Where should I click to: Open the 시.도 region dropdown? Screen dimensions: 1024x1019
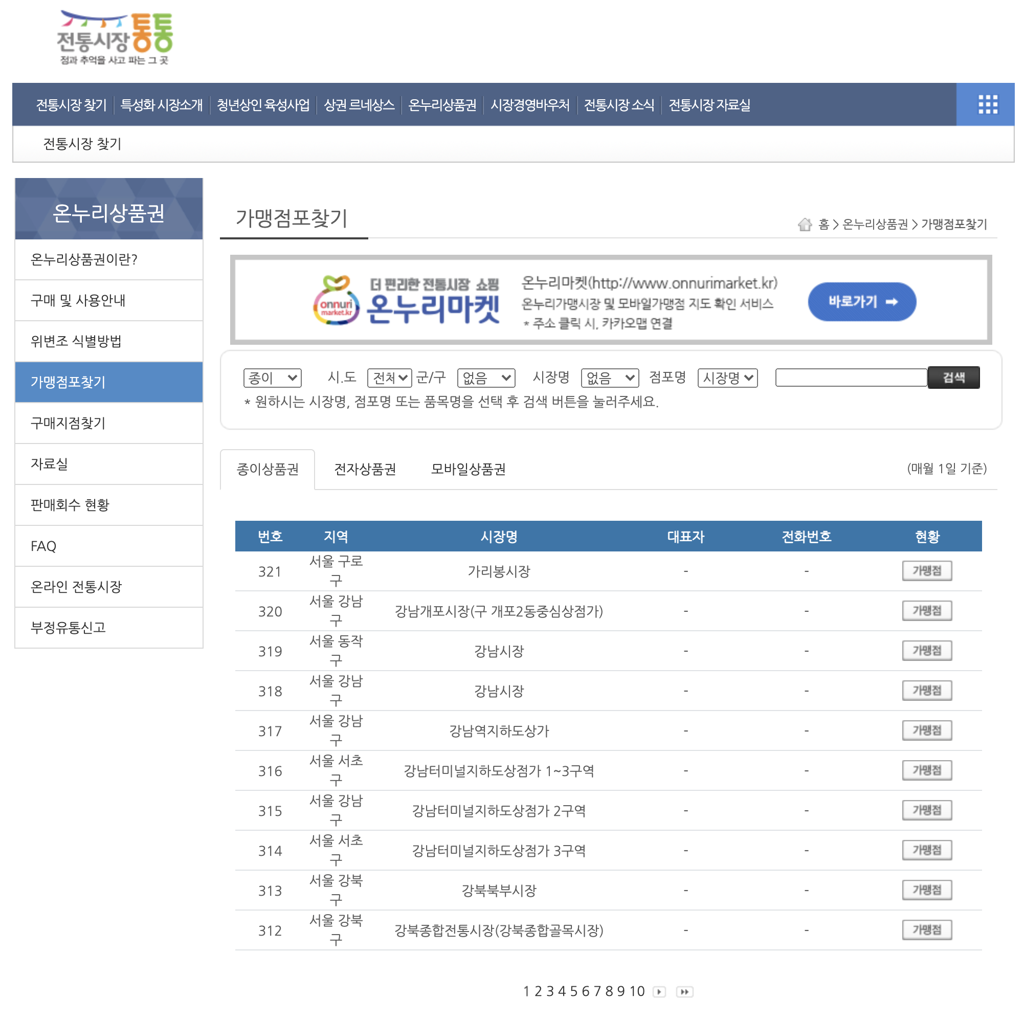pyautogui.click(x=389, y=378)
